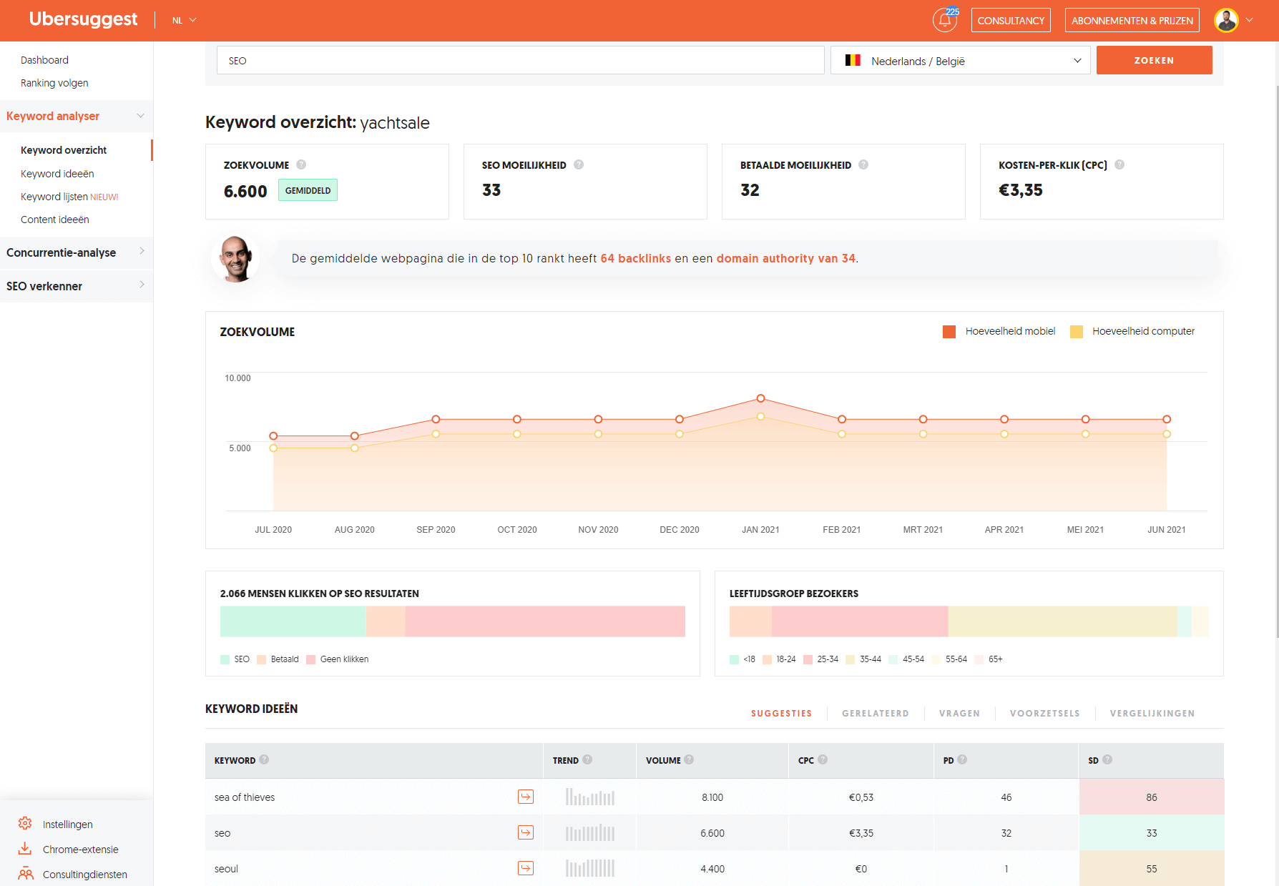
Task: Switch to the Vergelijkingen tab
Action: (x=1152, y=713)
